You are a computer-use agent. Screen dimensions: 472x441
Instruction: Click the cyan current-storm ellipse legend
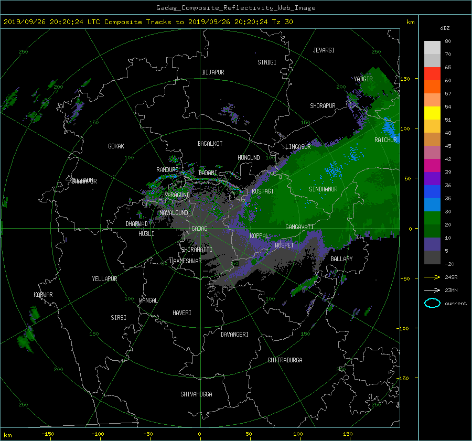(x=432, y=303)
